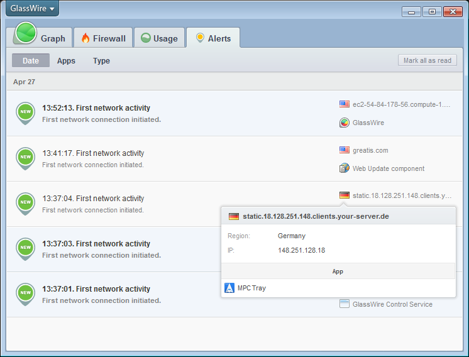Select the 13:52:13 First network activity alert

click(234, 113)
